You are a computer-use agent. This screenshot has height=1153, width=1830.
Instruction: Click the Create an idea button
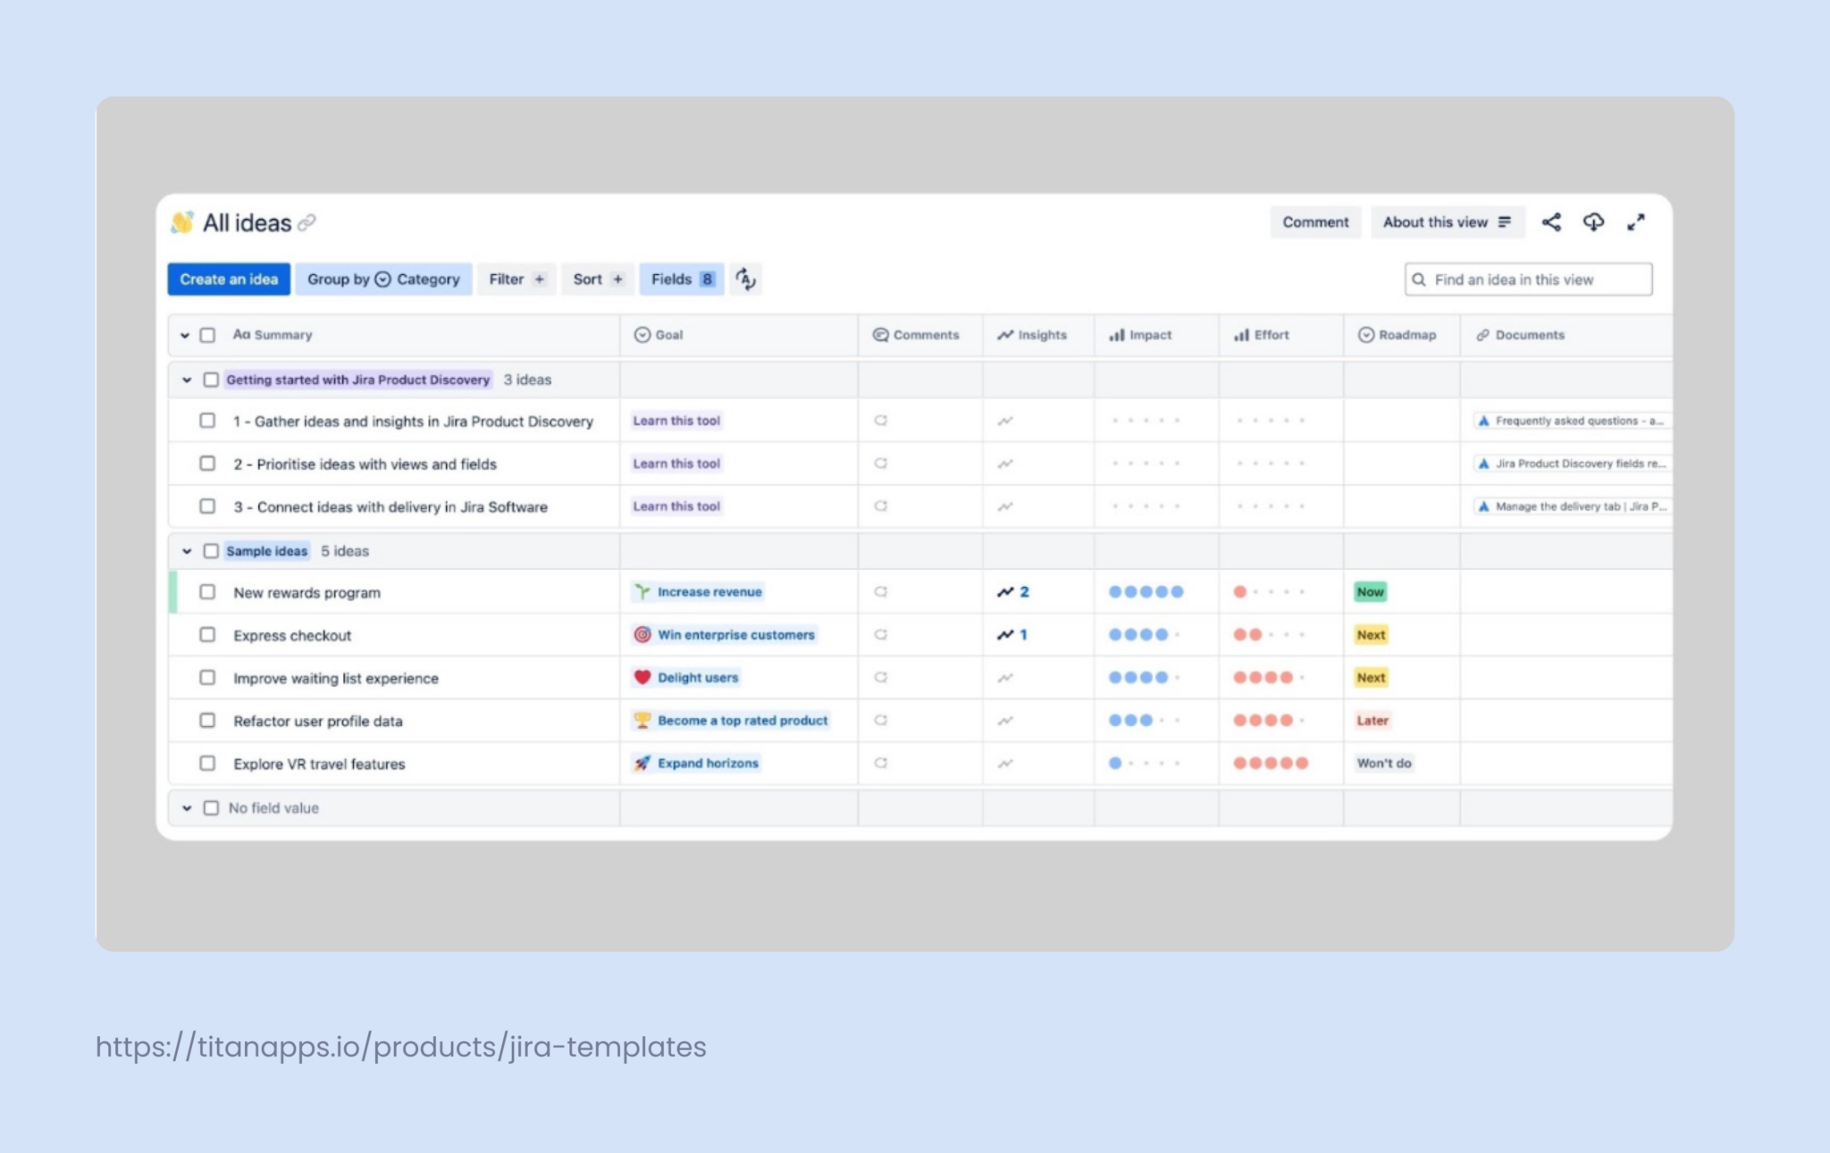(229, 279)
